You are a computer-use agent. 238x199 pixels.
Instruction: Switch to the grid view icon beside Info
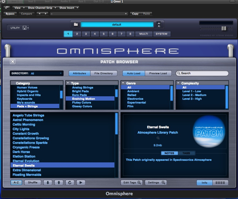coord(220,183)
